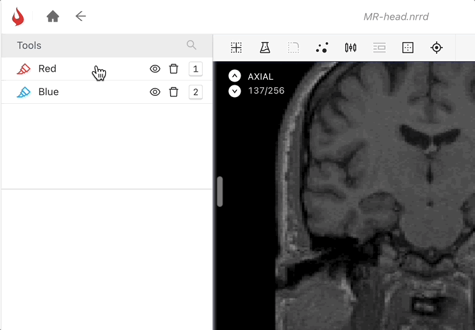Click the crosshair target toolbar icon
The height and width of the screenshot is (330, 475).
pyautogui.click(x=437, y=48)
